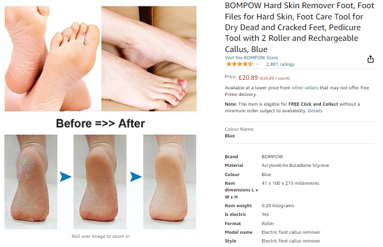
Task: Click the first blue arrow between heels
Action: coord(65,177)
